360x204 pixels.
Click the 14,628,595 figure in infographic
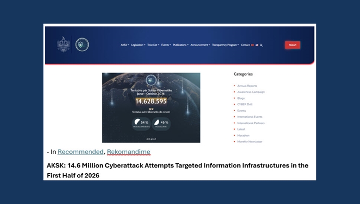click(x=151, y=101)
